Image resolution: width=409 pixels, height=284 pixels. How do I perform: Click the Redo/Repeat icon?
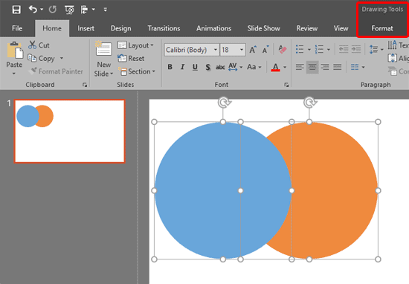pos(53,10)
